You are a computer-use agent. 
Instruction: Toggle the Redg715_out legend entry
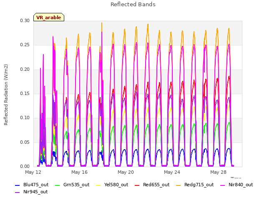pyautogui.click(x=195, y=185)
